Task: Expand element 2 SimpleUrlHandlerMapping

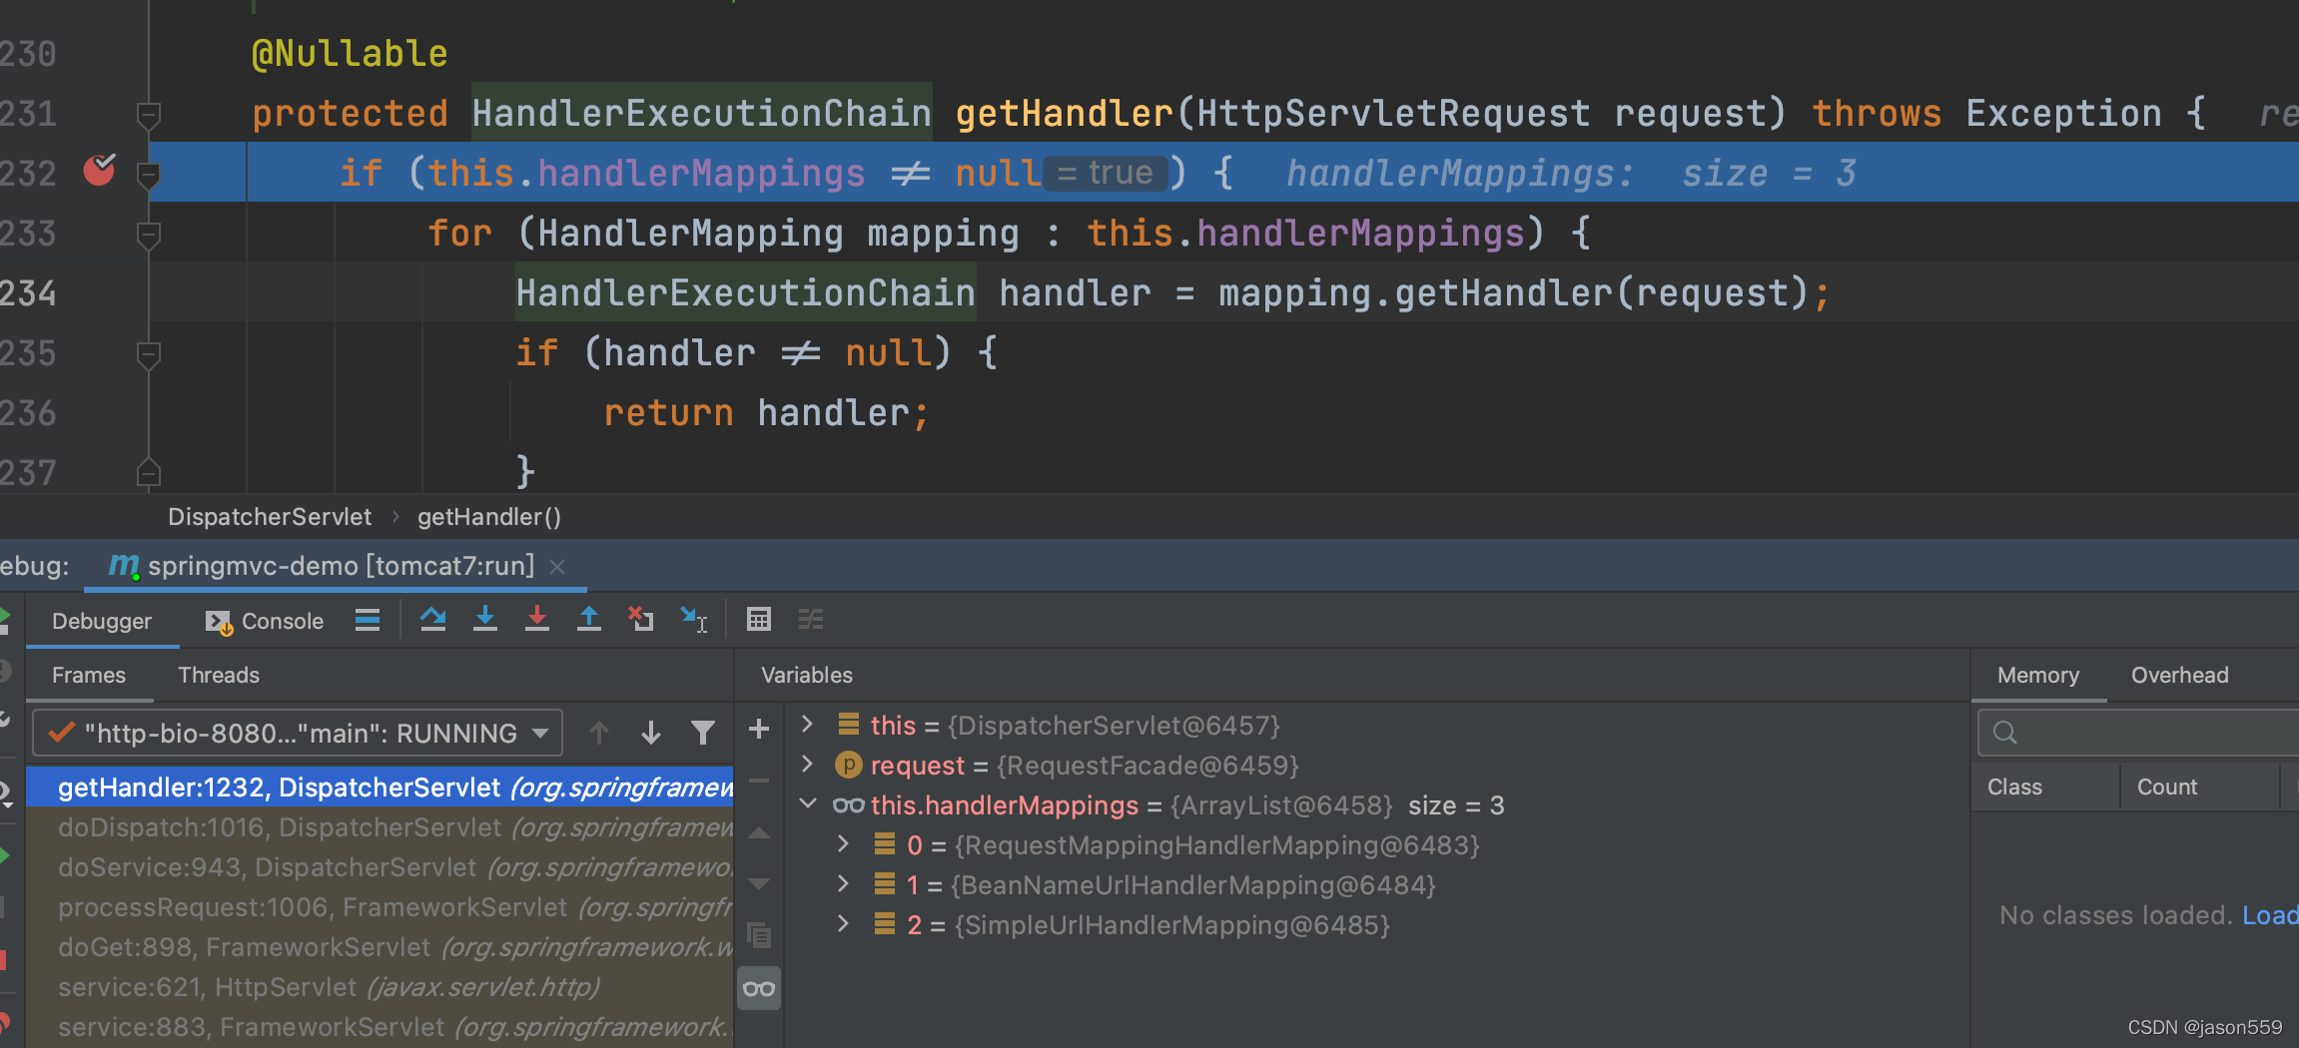Action: point(843,923)
